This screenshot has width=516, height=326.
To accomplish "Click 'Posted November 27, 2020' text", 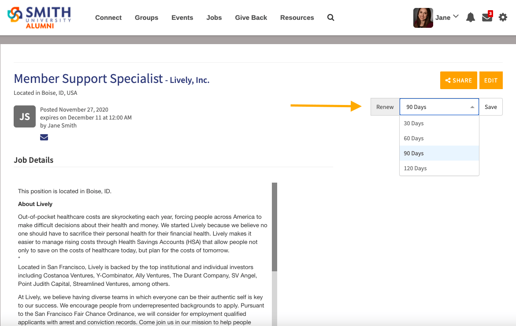I will [x=74, y=110].
